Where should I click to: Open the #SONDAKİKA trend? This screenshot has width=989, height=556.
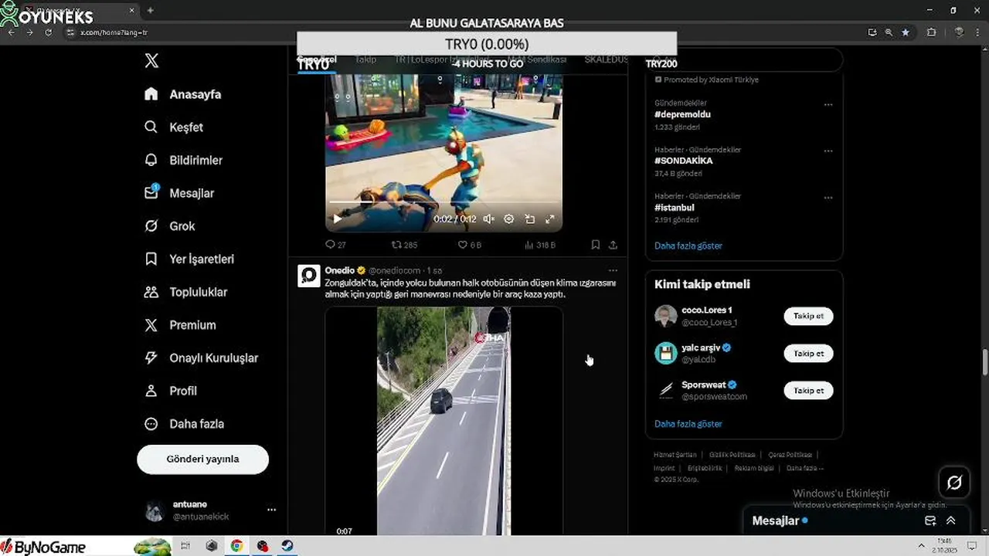click(684, 161)
